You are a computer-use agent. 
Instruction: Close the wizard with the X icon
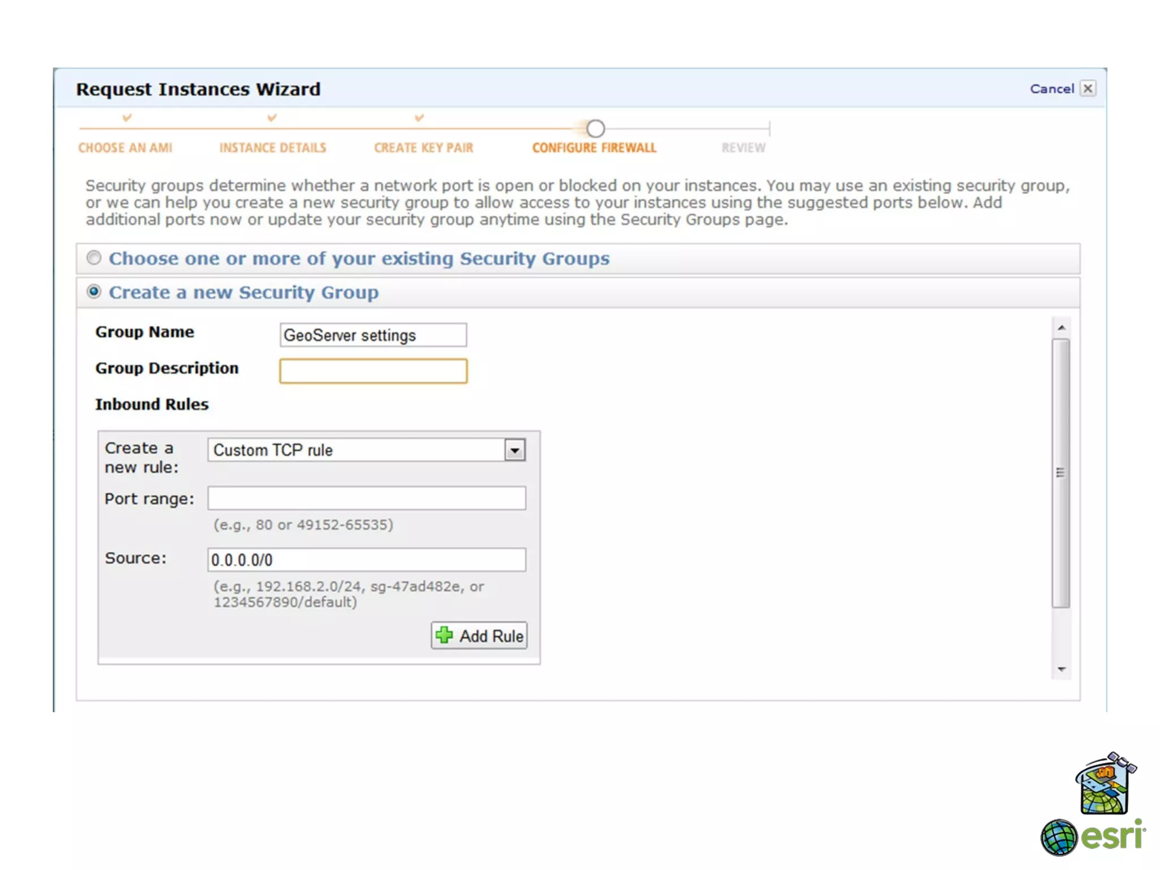tap(1087, 89)
